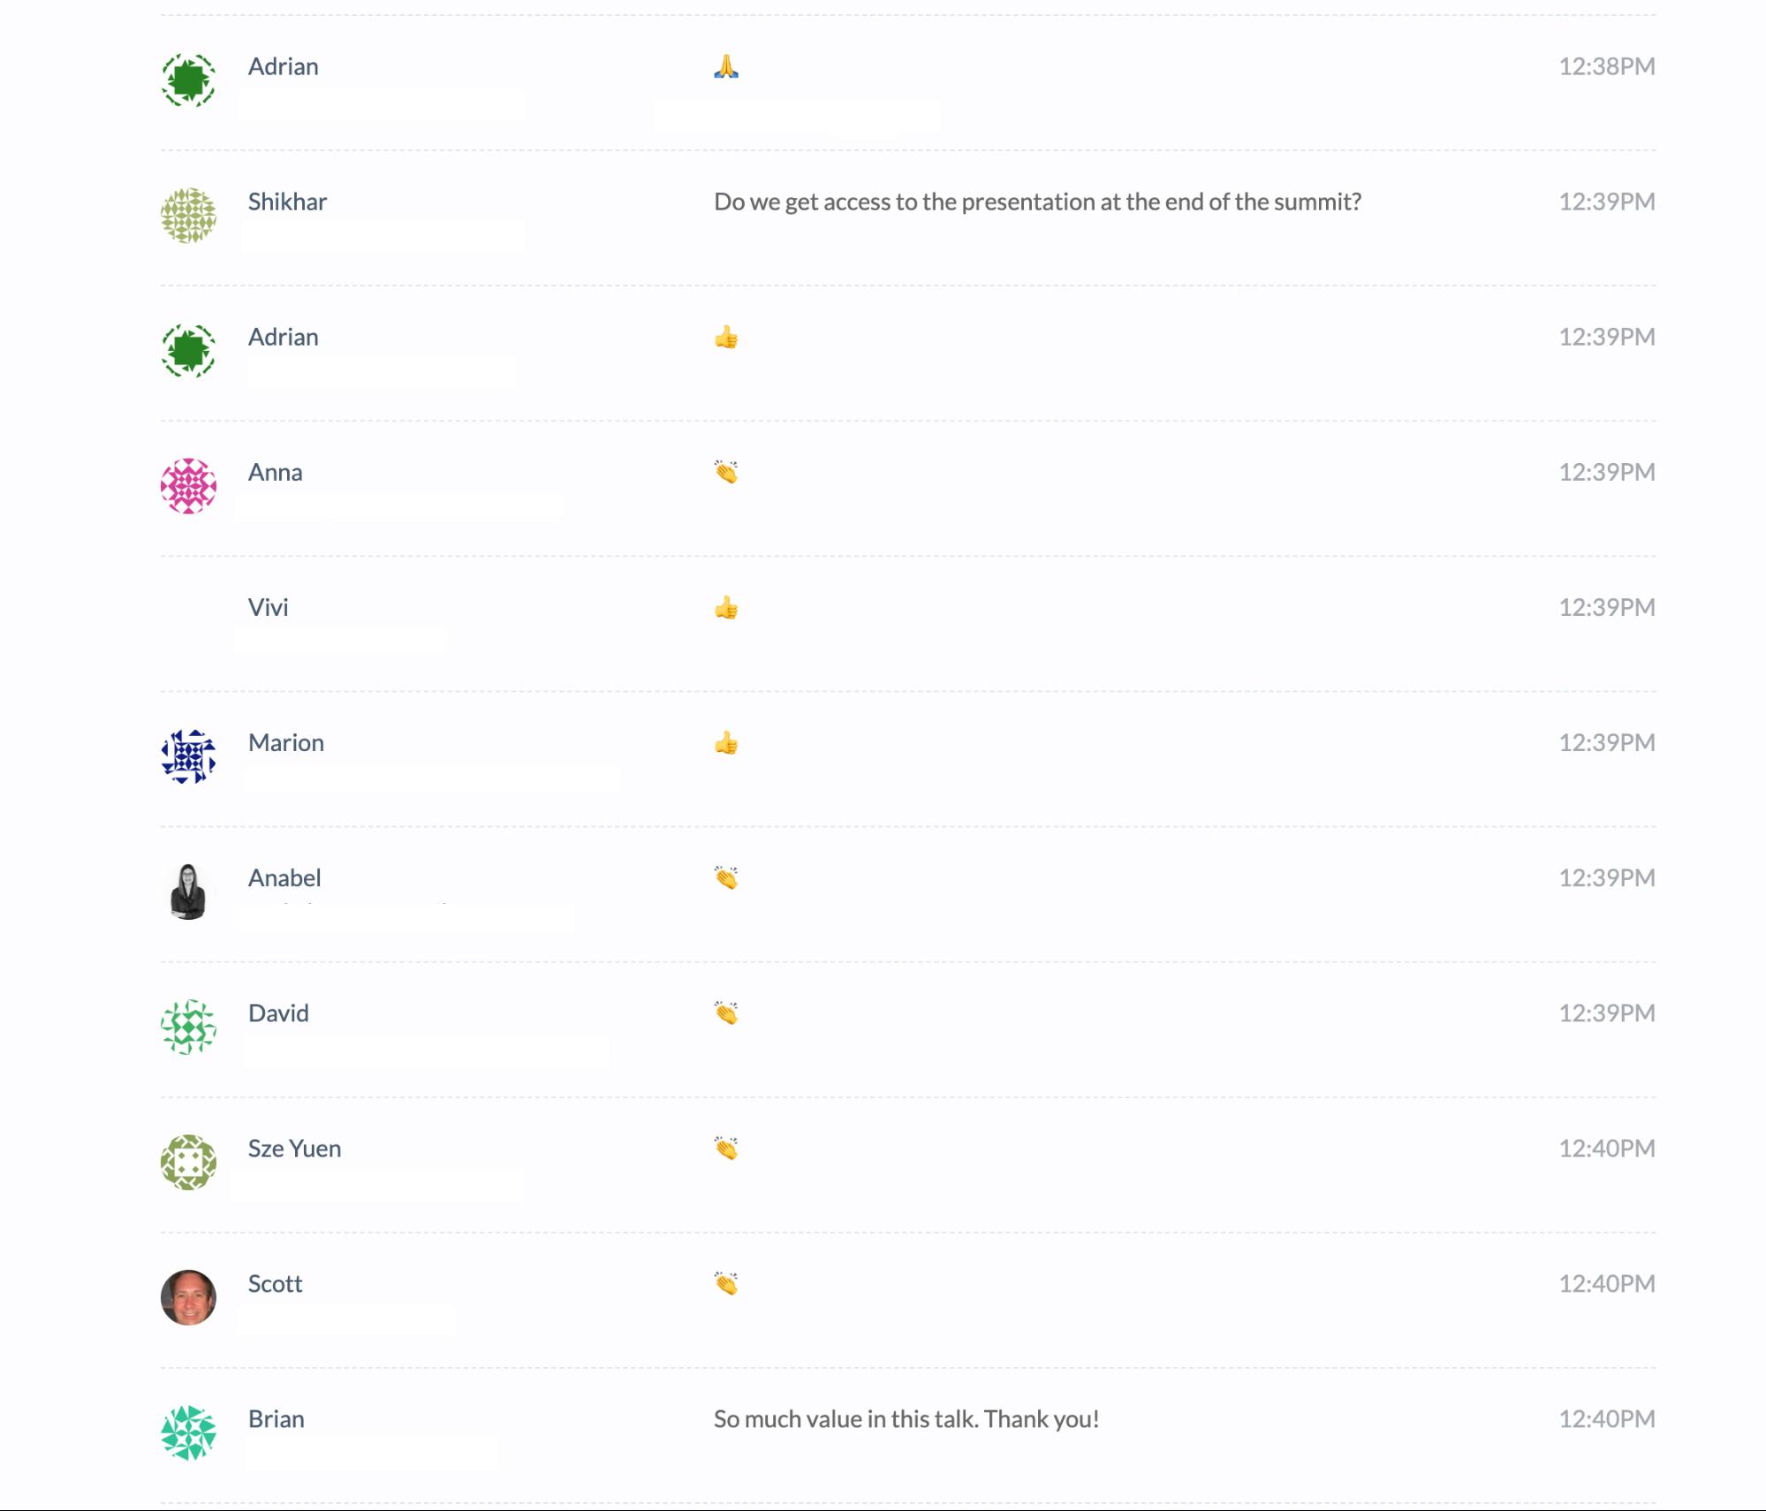Click Shikhar's question about presentation access
The height and width of the screenshot is (1511, 1766).
click(1037, 201)
